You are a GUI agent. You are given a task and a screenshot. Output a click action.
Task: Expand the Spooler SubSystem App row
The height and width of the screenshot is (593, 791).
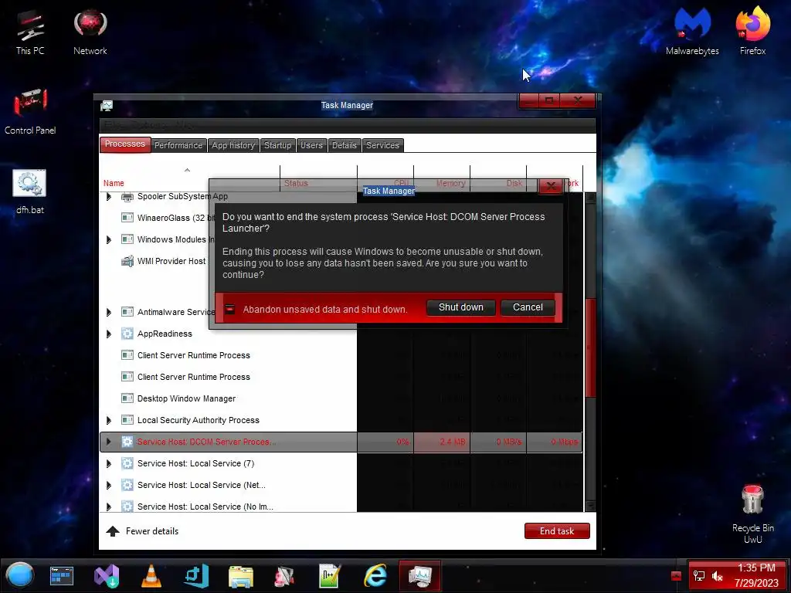(x=108, y=197)
